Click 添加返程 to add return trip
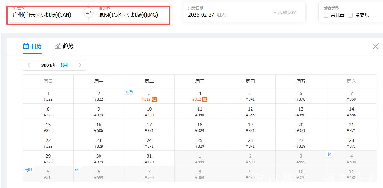 [285, 12]
